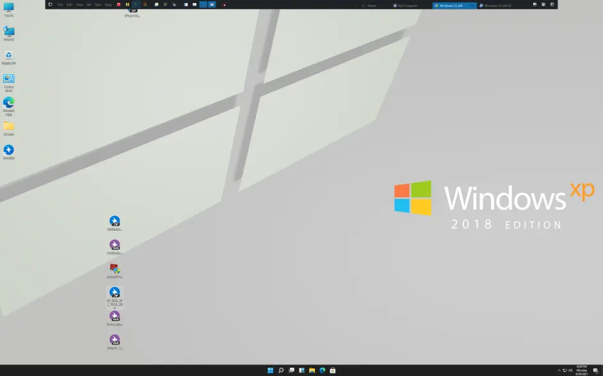Open the clock and date in the taskbar

[581, 370]
